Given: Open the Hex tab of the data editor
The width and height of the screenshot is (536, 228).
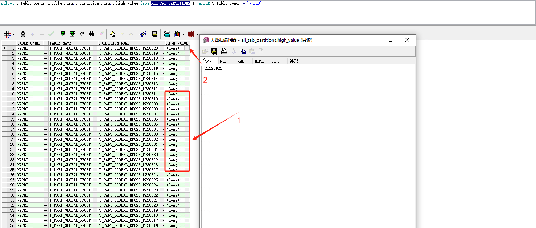Looking at the screenshot, I should click(x=276, y=61).
